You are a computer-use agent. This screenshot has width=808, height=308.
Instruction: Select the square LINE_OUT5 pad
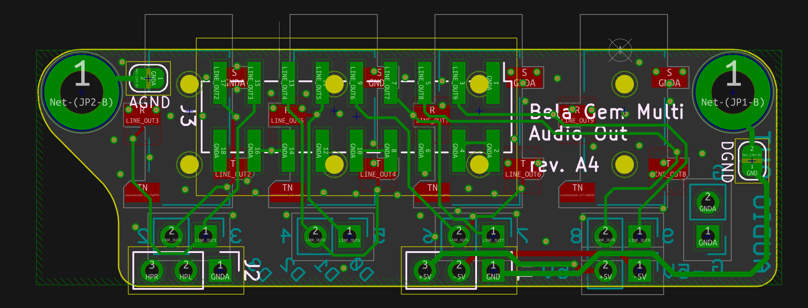click(350, 236)
